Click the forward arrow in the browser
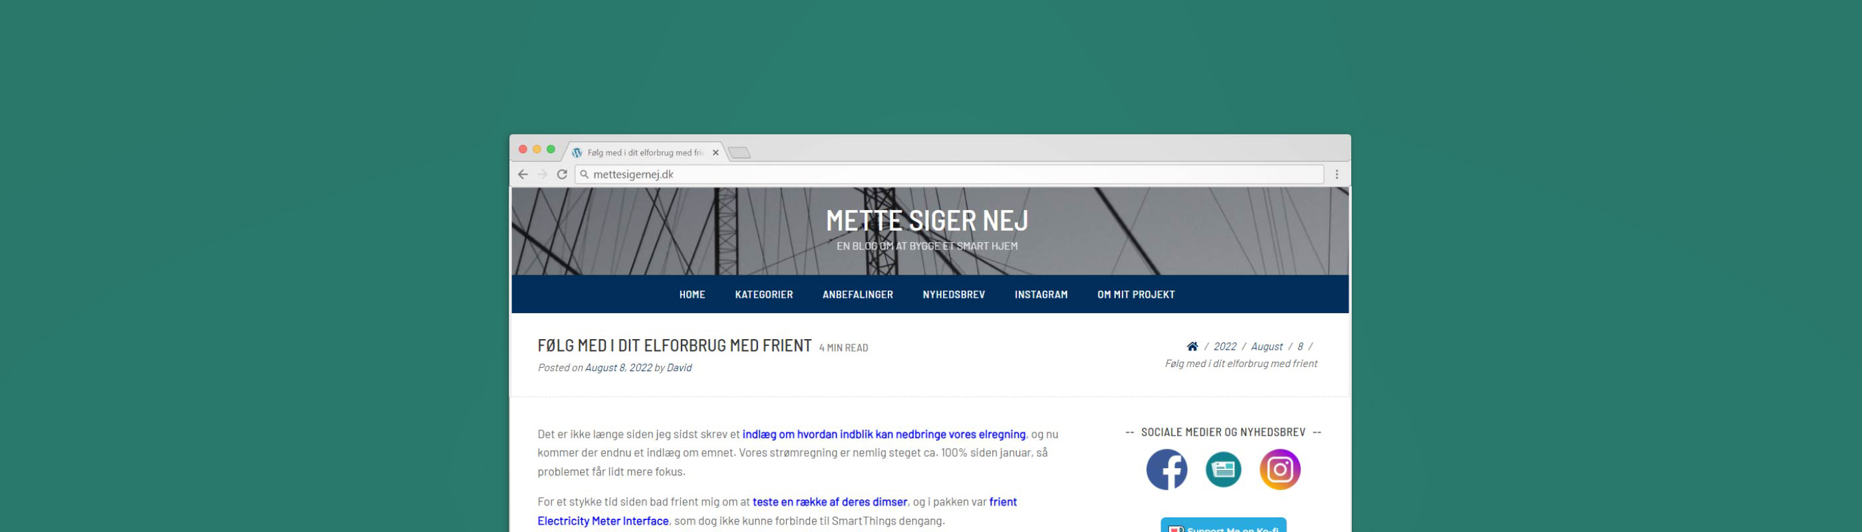This screenshot has width=1862, height=532. [542, 174]
